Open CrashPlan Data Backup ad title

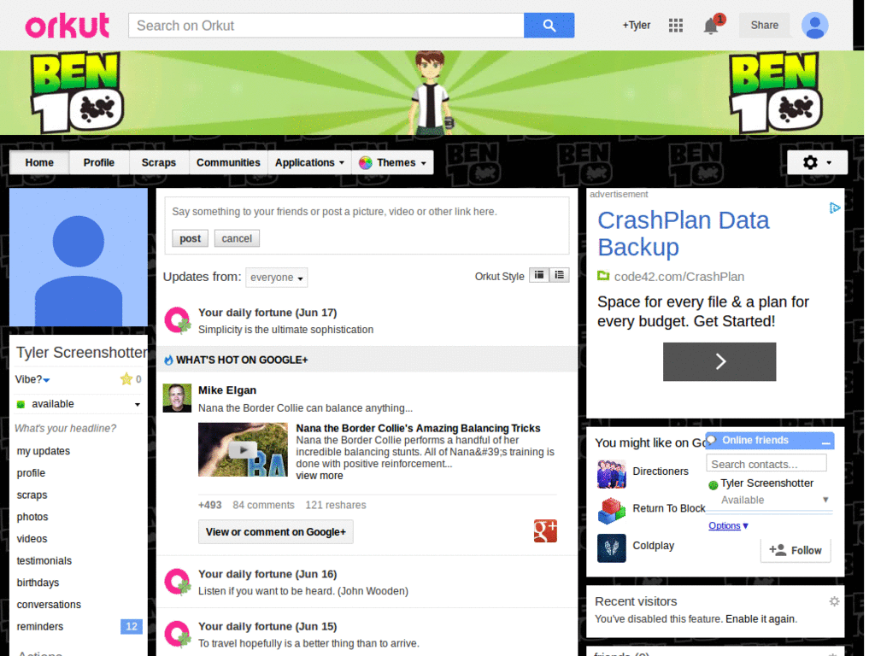[x=684, y=234]
